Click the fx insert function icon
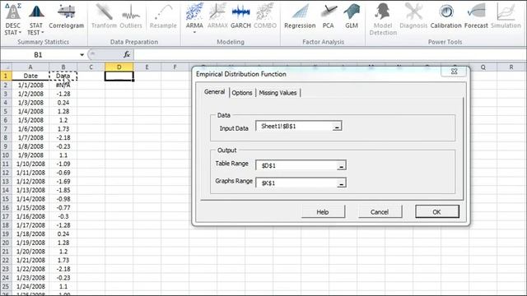Screen dimensions: 527x296 (x=127, y=54)
